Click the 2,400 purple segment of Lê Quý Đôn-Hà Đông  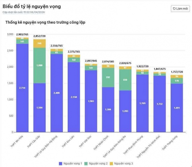56,93
